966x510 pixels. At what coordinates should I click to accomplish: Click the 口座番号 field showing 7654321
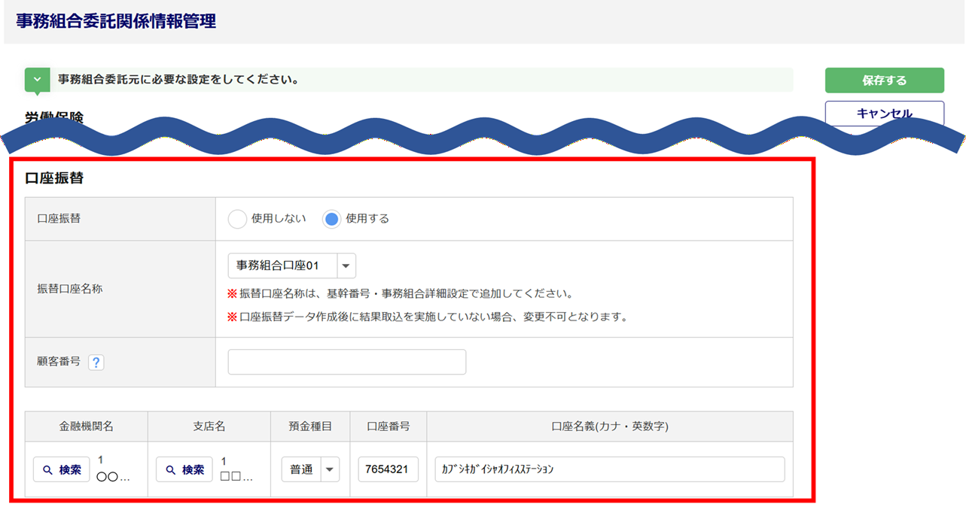pos(388,469)
